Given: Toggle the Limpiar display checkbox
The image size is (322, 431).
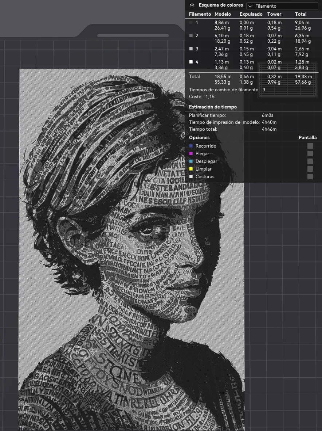Looking at the screenshot, I should (310, 169).
